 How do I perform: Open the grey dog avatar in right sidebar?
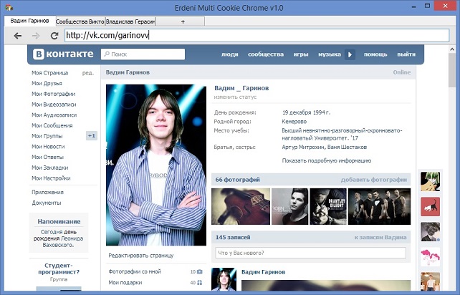click(430, 232)
